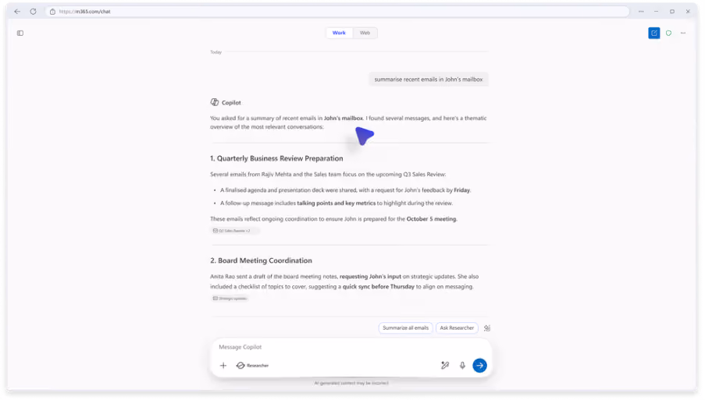Image resolution: width=705 pixels, height=400 pixels.
Task: Click the site lock icon in address bar
Action: 52,12
